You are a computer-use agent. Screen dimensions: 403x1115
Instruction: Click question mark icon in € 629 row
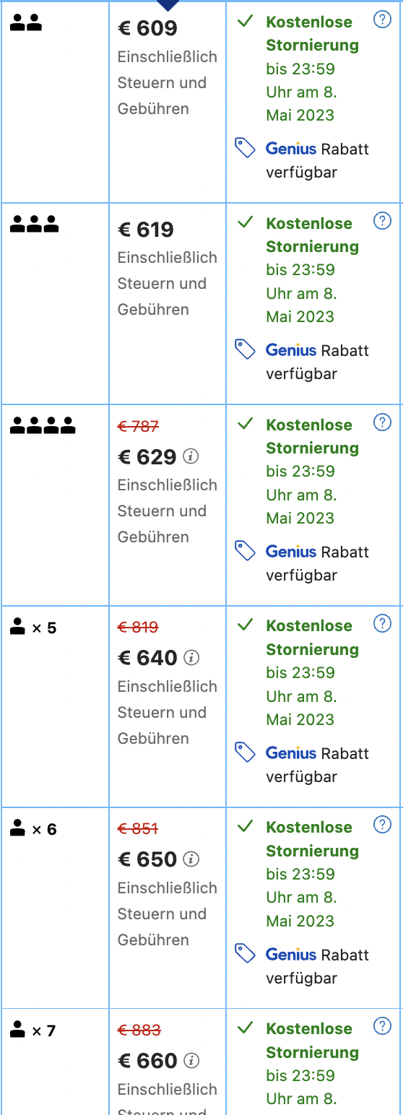[x=382, y=422]
